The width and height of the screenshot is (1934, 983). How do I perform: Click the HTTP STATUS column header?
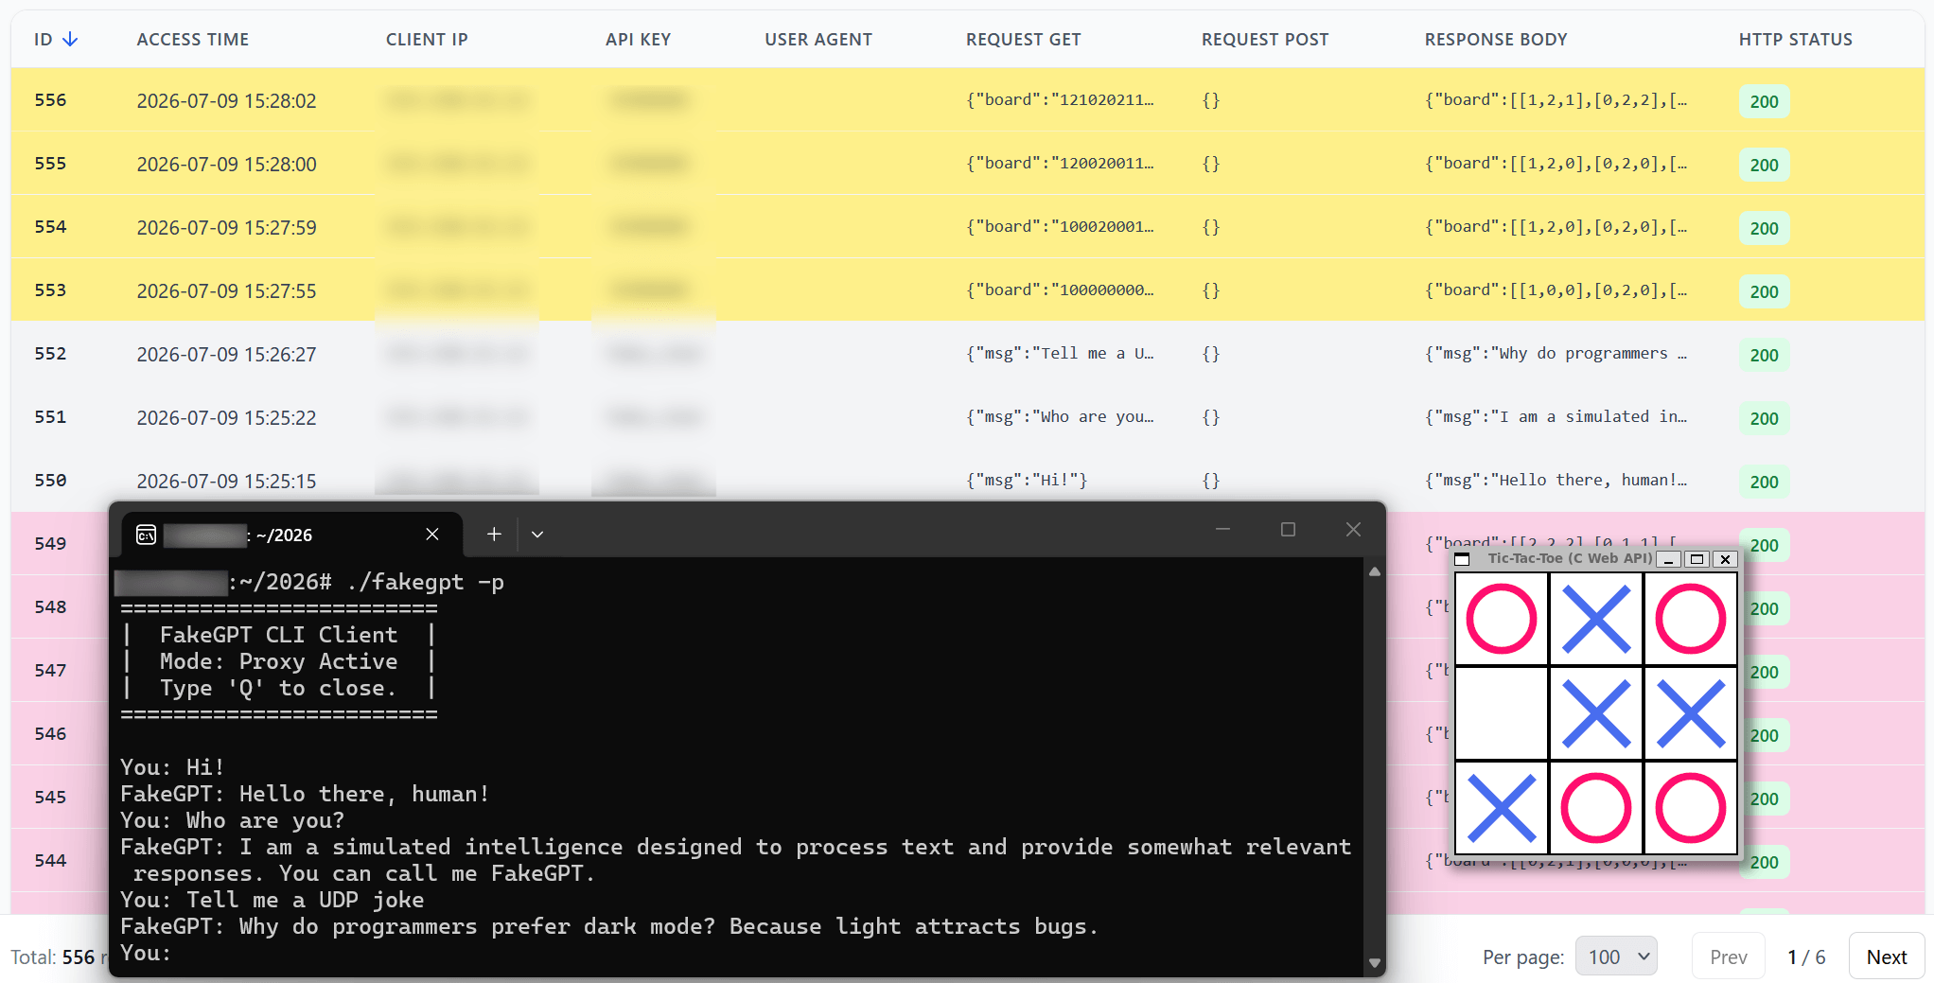[1796, 39]
